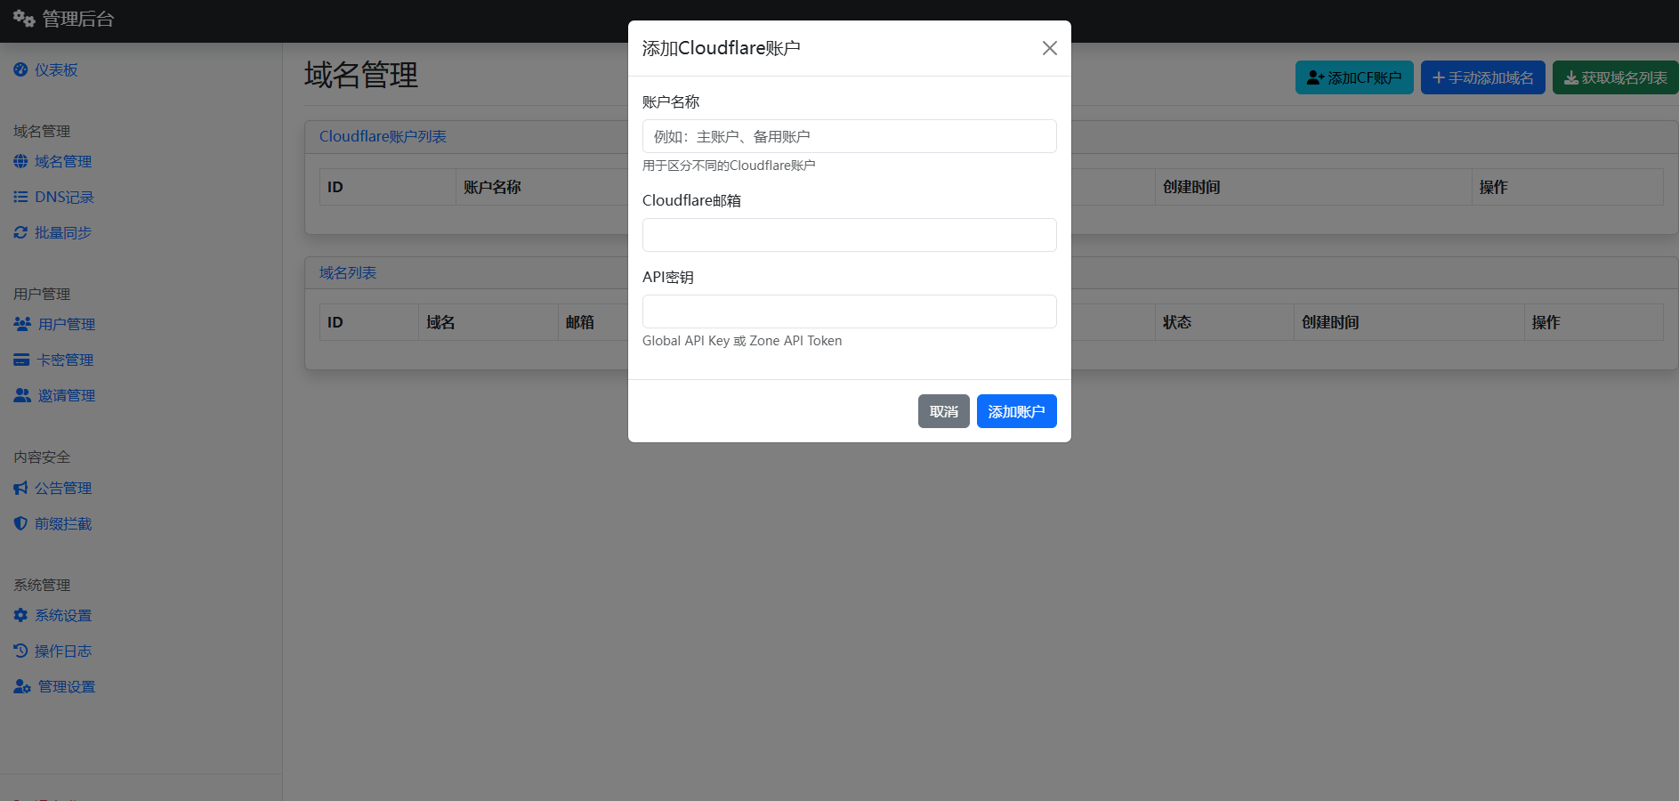Image resolution: width=1679 pixels, height=801 pixels.
Task: Click the 账户名称 field label in the dialog
Action: (671, 101)
